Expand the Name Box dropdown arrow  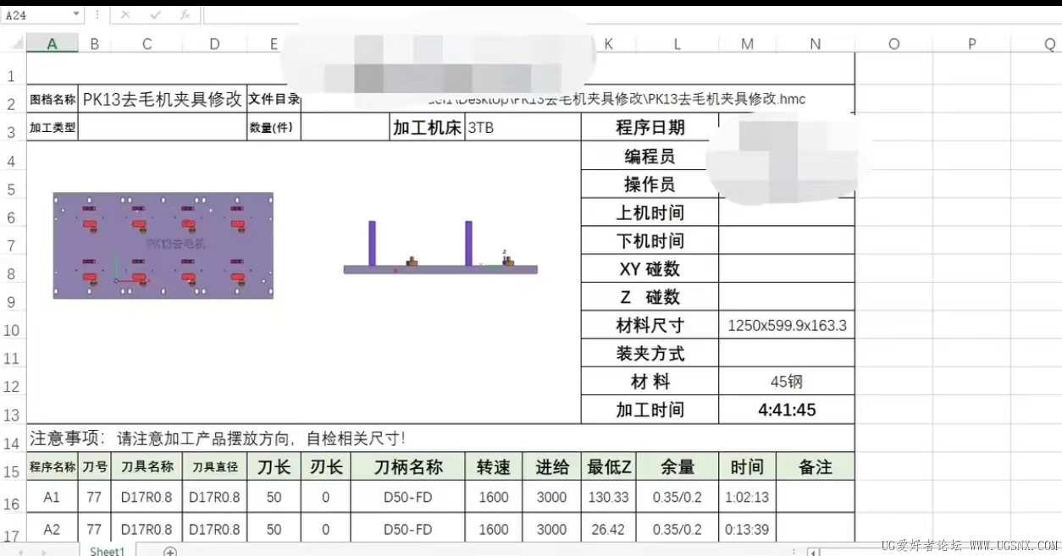tap(76, 15)
